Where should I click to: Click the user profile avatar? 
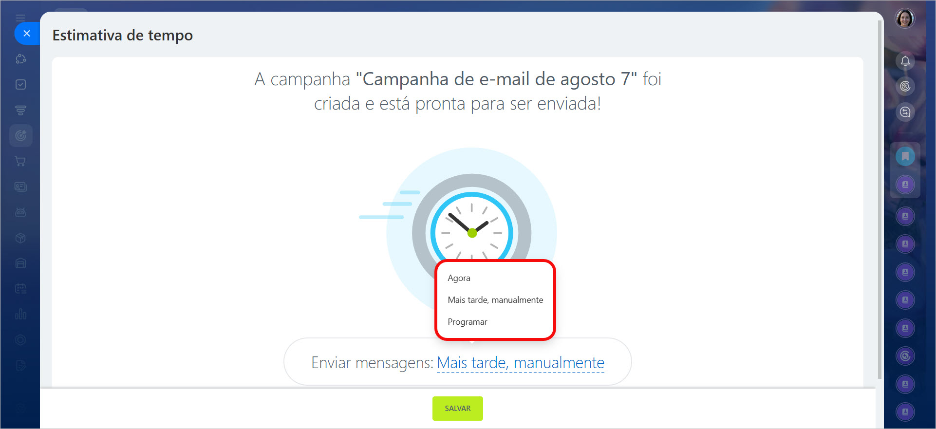tap(905, 19)
